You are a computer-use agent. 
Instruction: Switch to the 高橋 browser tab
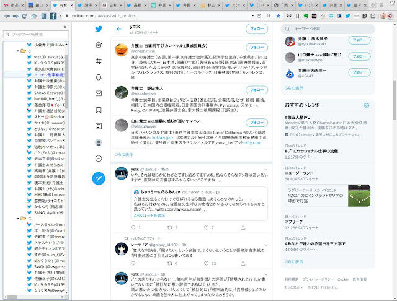[136, 5]
